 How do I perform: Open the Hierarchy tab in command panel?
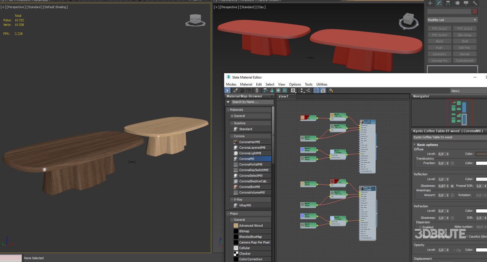tap(448, 3)
